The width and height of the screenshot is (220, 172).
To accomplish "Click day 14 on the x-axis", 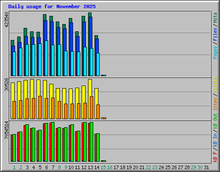I will (97, 167).
